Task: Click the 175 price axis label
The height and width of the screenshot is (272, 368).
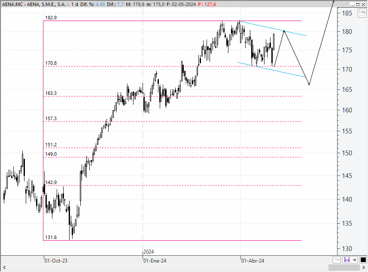Action: coord(347,50)
